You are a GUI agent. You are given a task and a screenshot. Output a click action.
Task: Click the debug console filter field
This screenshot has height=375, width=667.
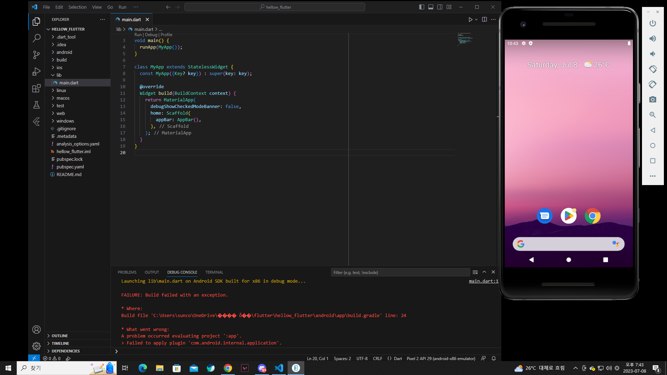point(400,272)
